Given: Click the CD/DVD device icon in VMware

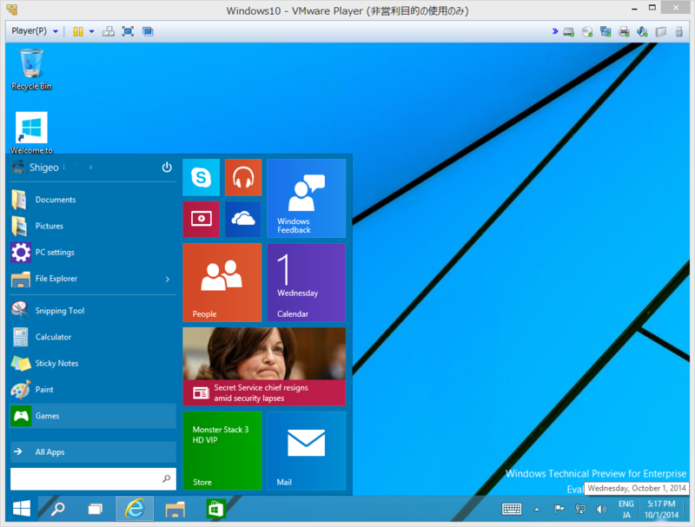Looking at the screenshot, I should (587, 31).
